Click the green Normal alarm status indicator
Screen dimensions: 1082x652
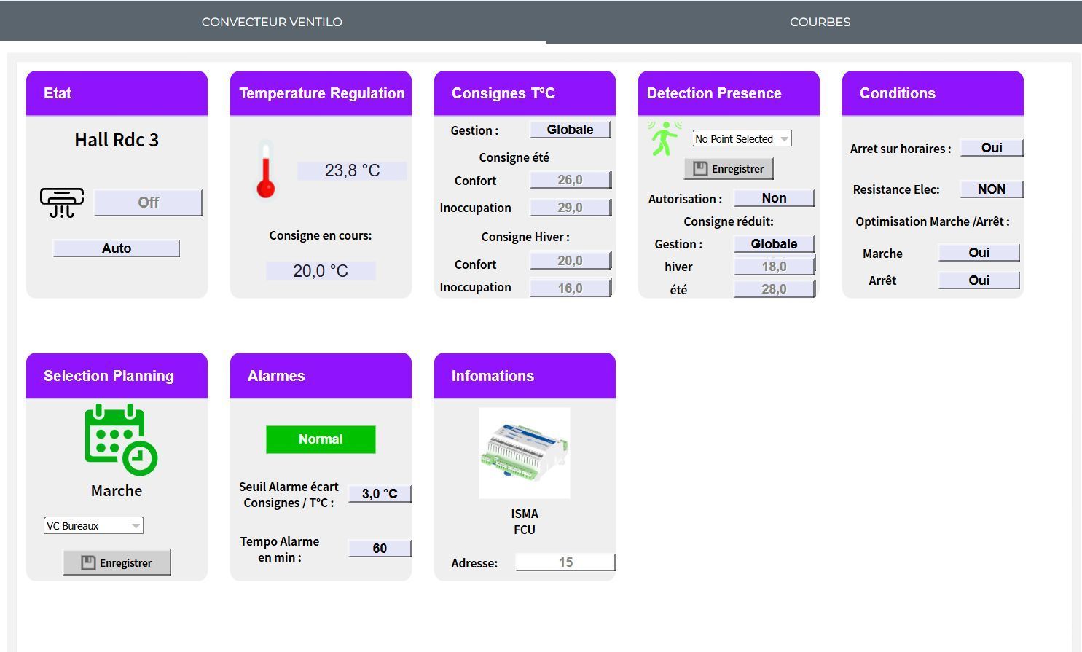[x=321, y=439]
